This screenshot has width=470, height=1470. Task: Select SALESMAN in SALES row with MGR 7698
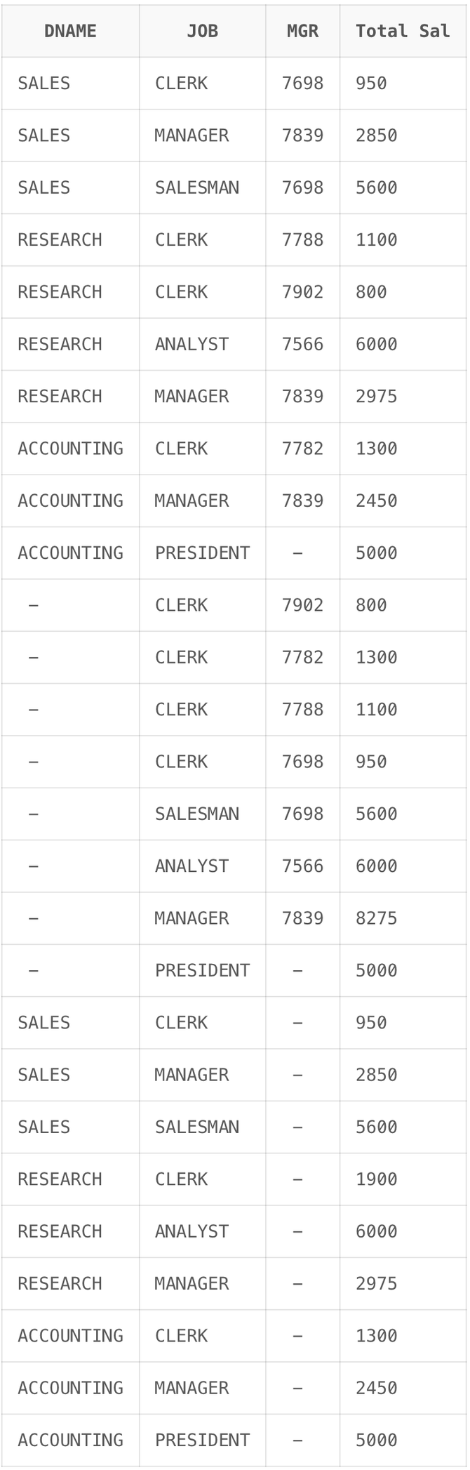[197, 187]
